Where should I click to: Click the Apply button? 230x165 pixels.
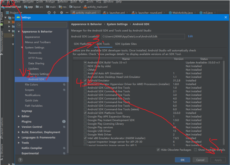coord(218,160)
